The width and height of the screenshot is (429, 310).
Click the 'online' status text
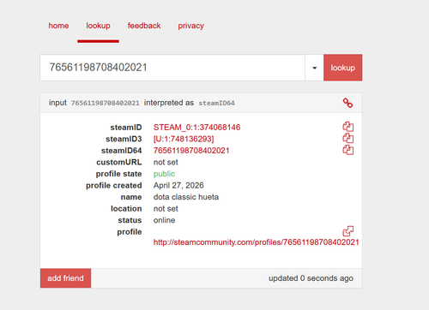(164, 220)
